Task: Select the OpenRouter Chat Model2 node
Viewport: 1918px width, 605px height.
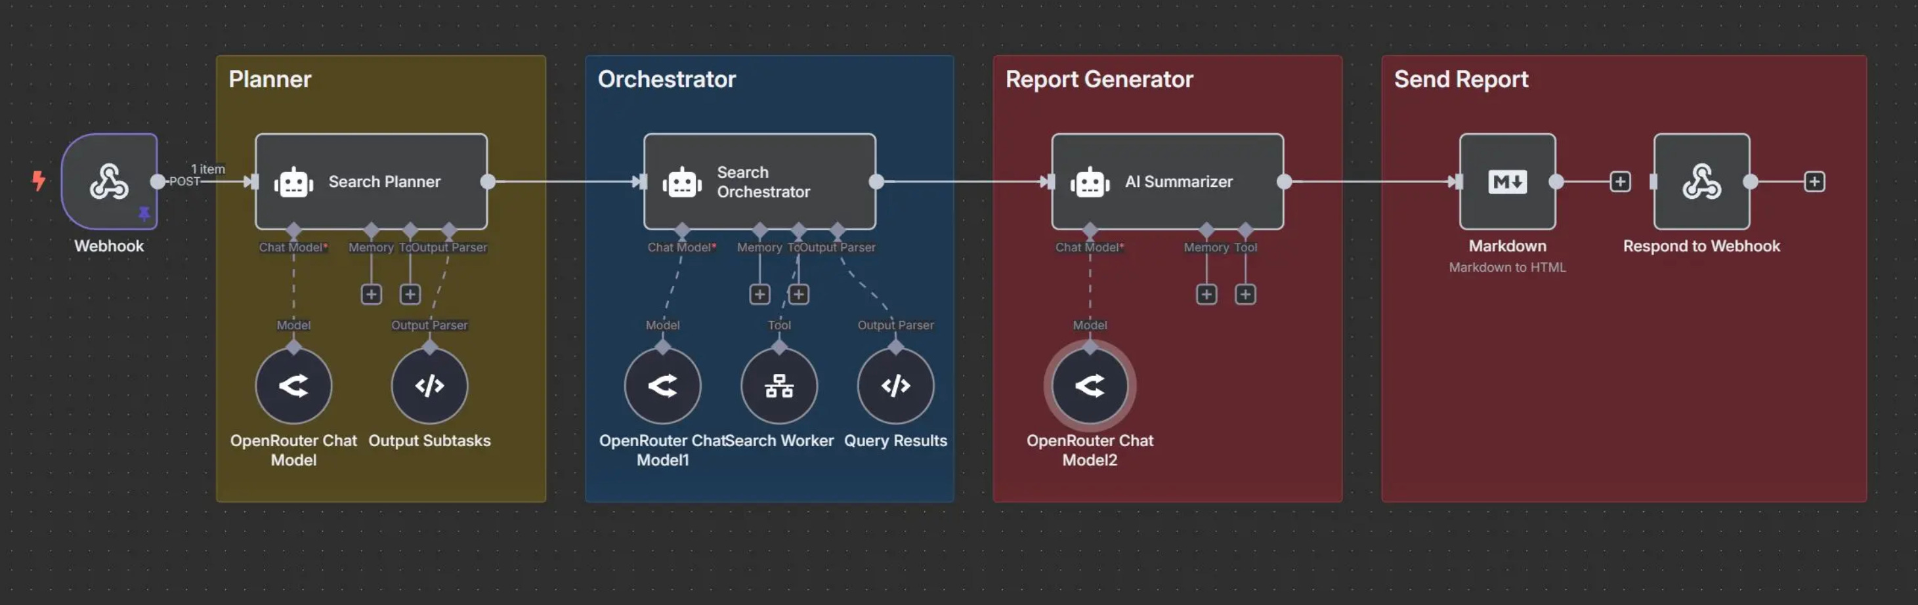Action: [1090, 385]
